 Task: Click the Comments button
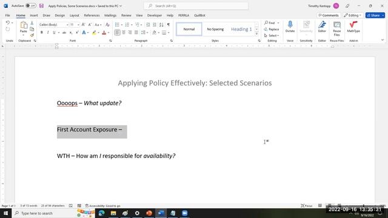coord(329,15)
